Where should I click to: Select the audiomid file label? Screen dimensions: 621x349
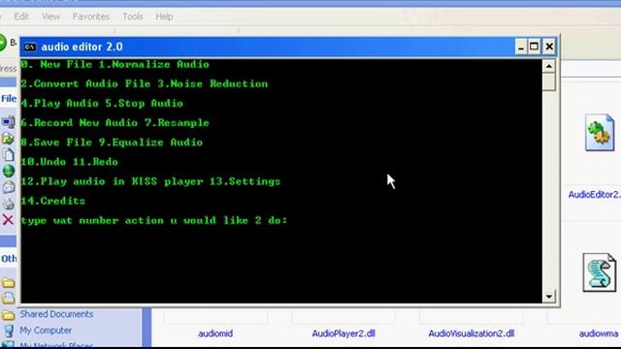[215, 333]
